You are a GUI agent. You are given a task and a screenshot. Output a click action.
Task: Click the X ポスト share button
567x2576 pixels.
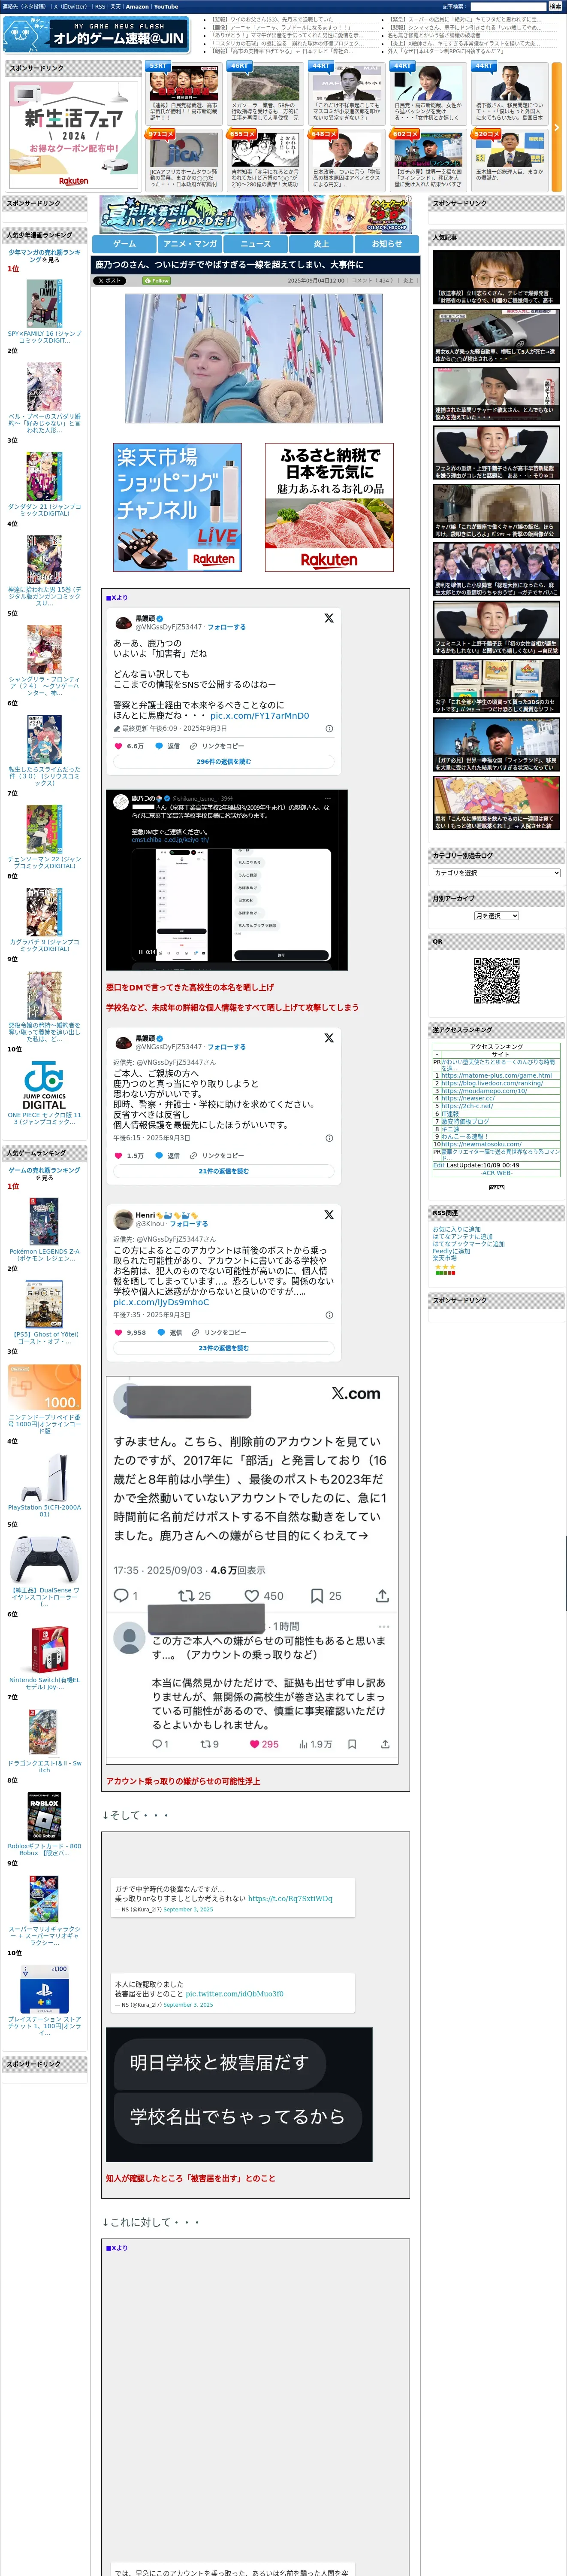(x=109, y=281)
